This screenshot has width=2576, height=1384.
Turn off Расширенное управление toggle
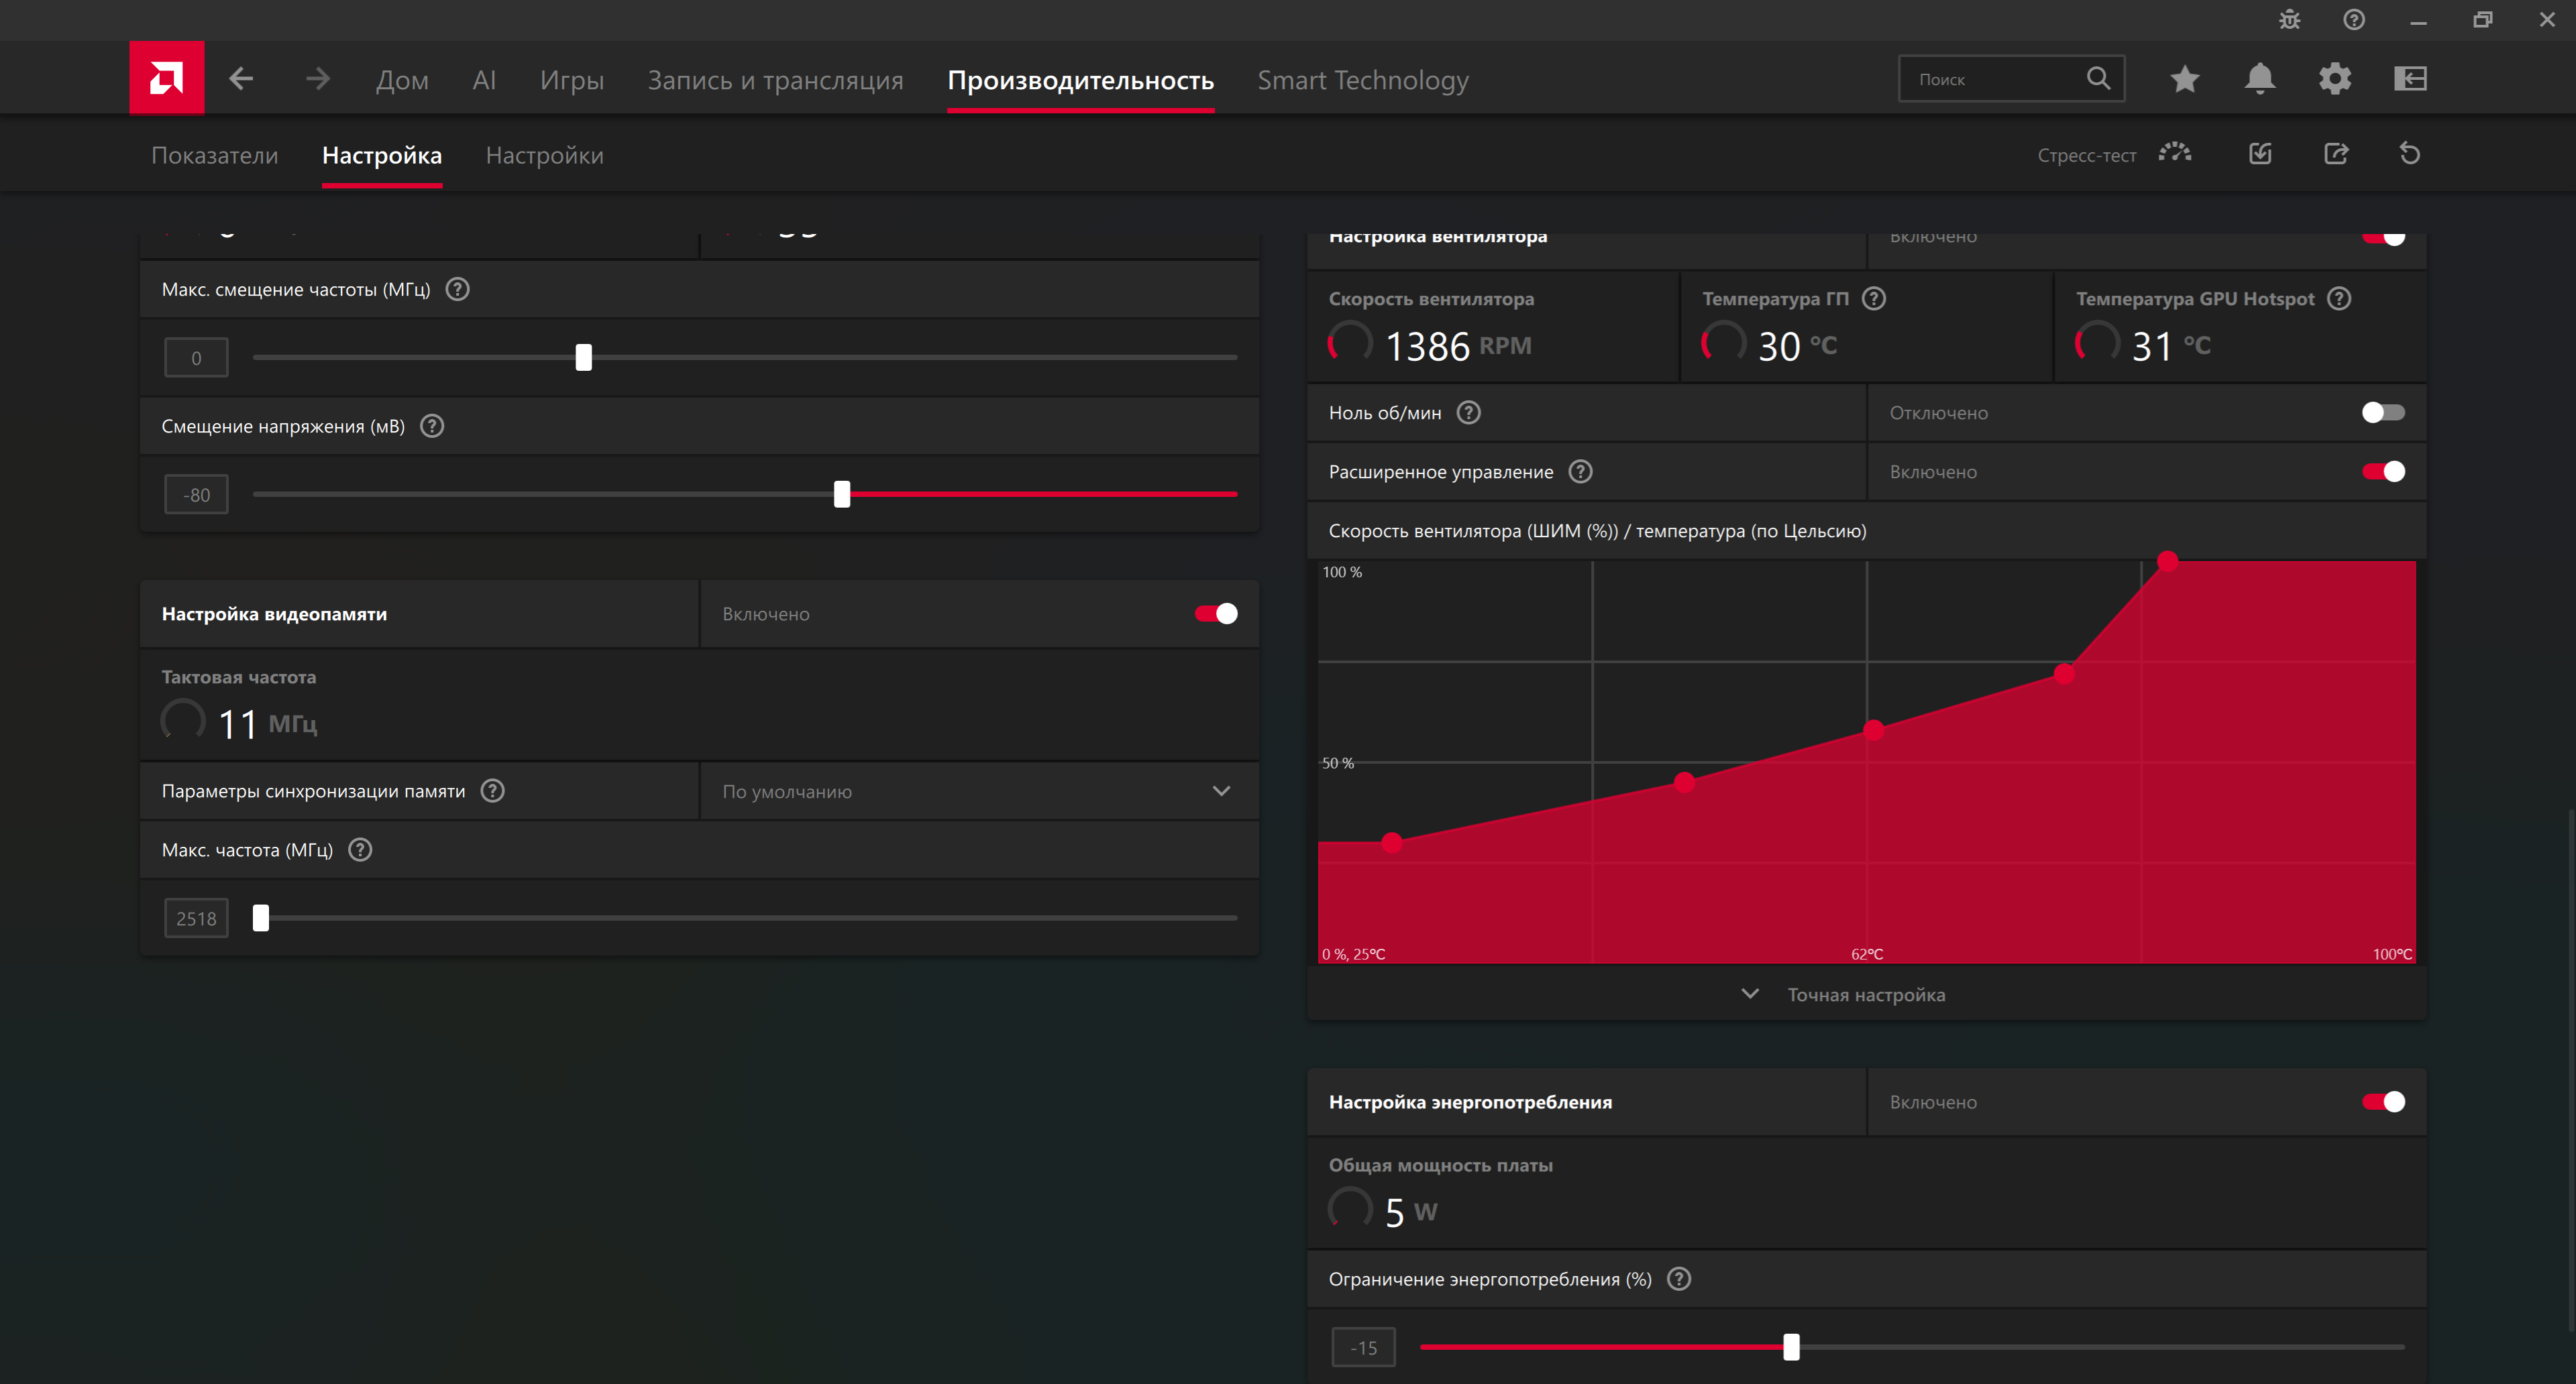(x=2382, y=471)
